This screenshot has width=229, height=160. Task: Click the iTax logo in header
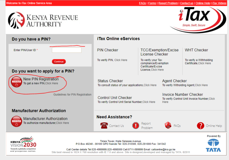click(198, 20)
